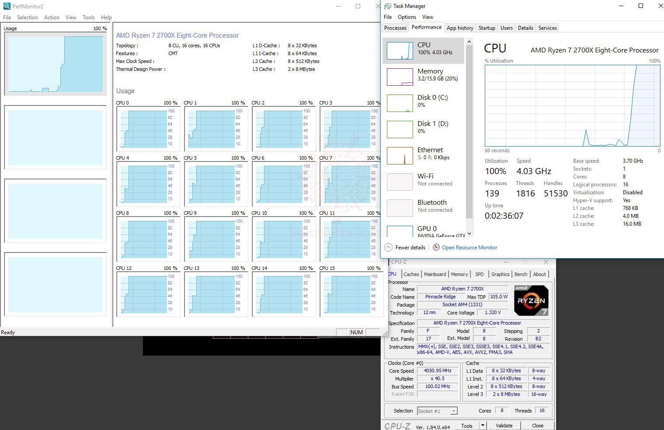Open the Details tab in Task Manager

[x=525, y=28]
